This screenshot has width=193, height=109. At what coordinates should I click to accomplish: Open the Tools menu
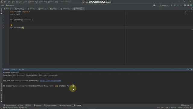(x=41, y=2)
